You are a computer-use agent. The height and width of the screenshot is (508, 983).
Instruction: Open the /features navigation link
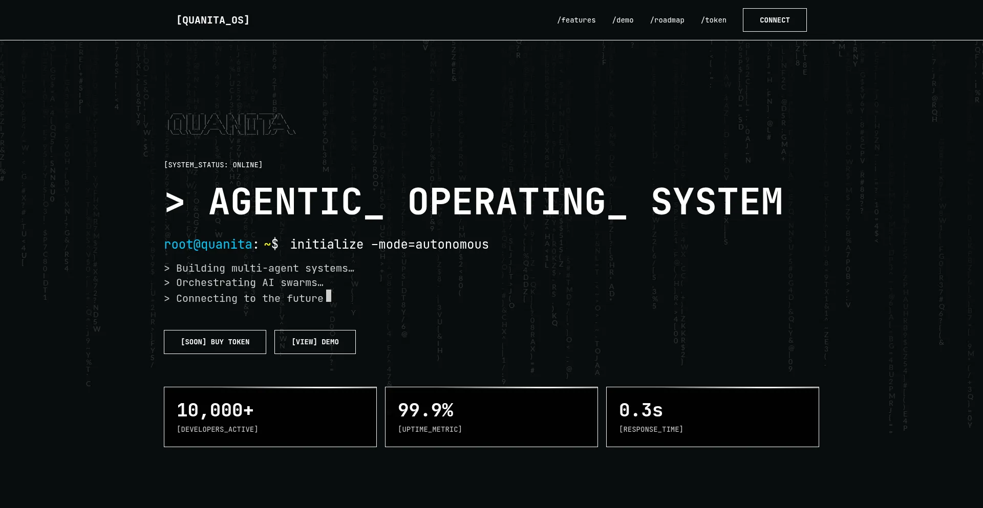point(576,20)
